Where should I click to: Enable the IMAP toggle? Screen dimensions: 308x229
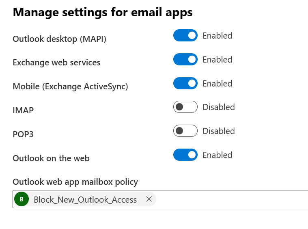coord(185,107)
